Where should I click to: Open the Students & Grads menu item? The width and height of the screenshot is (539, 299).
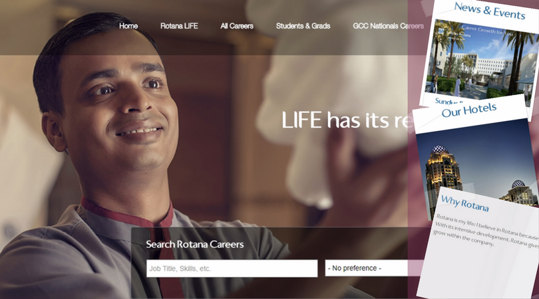303,26
